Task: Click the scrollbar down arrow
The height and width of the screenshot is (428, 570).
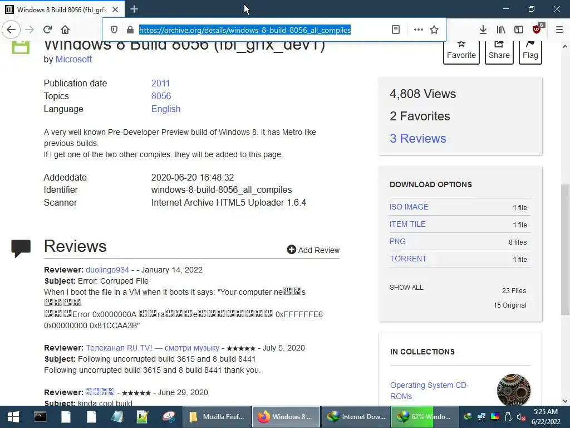Action: click(x=565, y=401)
